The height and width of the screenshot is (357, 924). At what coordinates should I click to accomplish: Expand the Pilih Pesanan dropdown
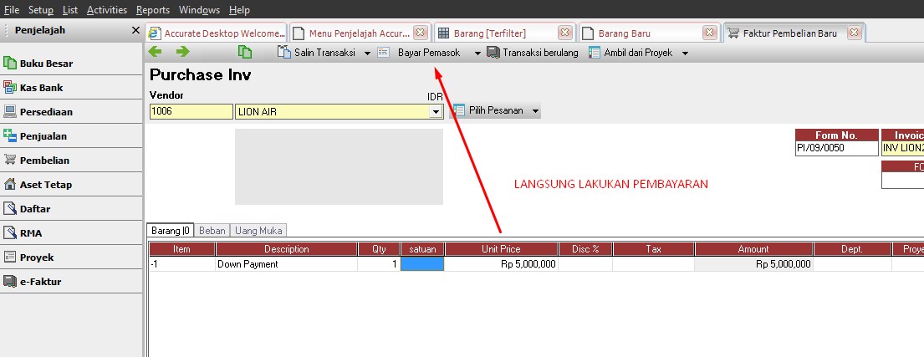click(x=535, y=110)
